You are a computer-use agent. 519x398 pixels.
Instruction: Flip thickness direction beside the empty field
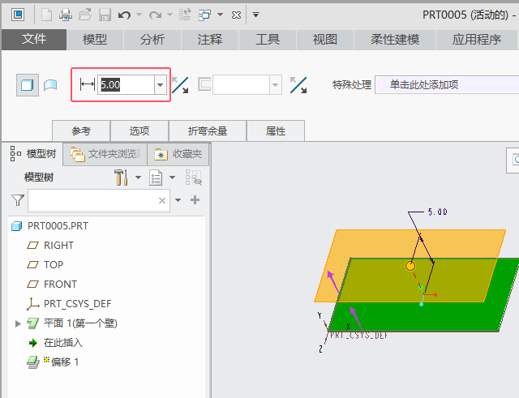[x=298, y=85]
